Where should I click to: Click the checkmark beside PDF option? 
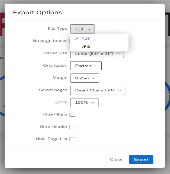[x=76, y=38]
